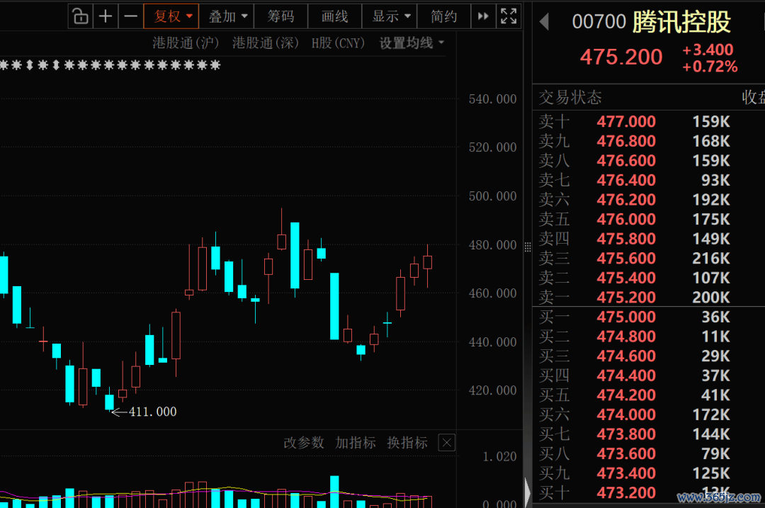Click the stock code 00700
The height and width of the screenshot is (508, 765).
point(599,22)
